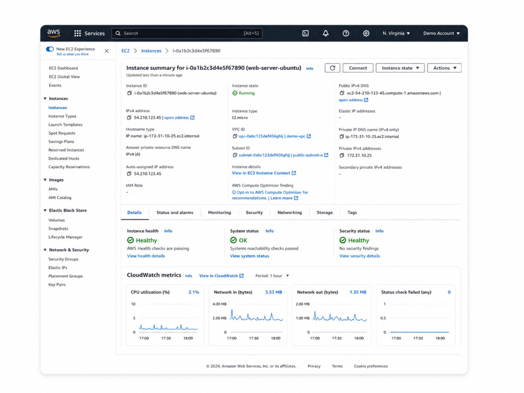
Task: Collapse the Network & Security section
Action: click(45, 250)
